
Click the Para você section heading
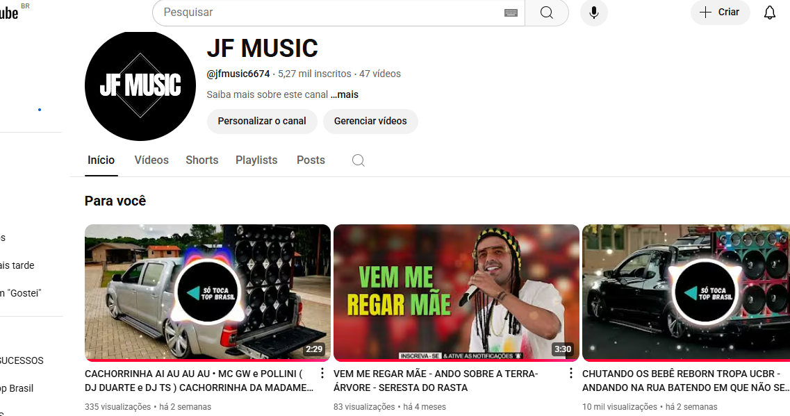pyautogui.click(x=115, y=201)
